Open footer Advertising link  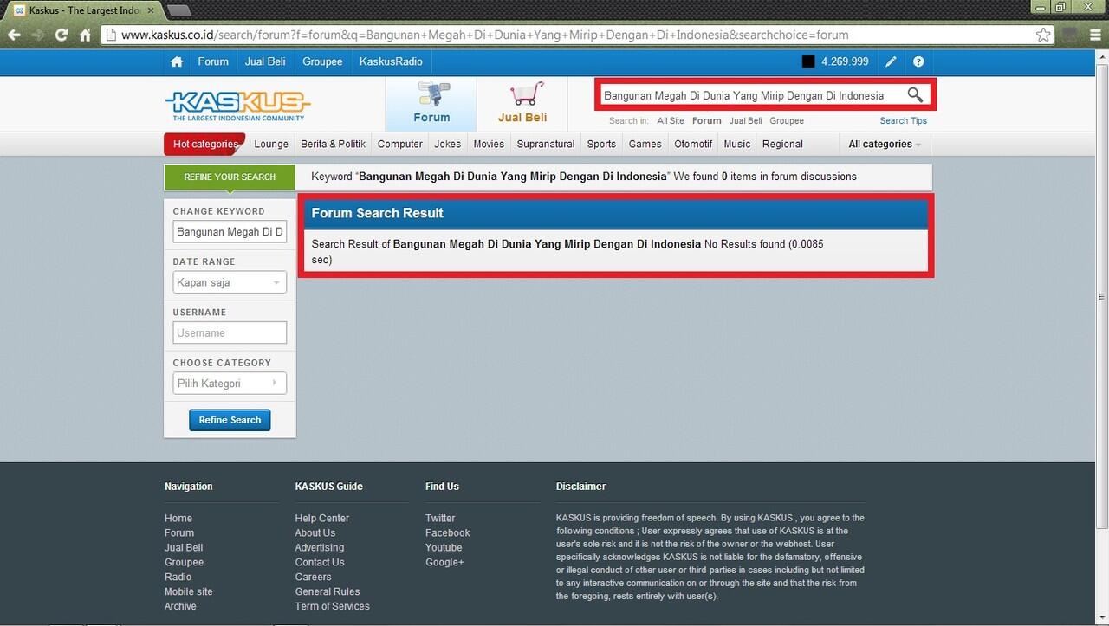[x=319, y=547]
